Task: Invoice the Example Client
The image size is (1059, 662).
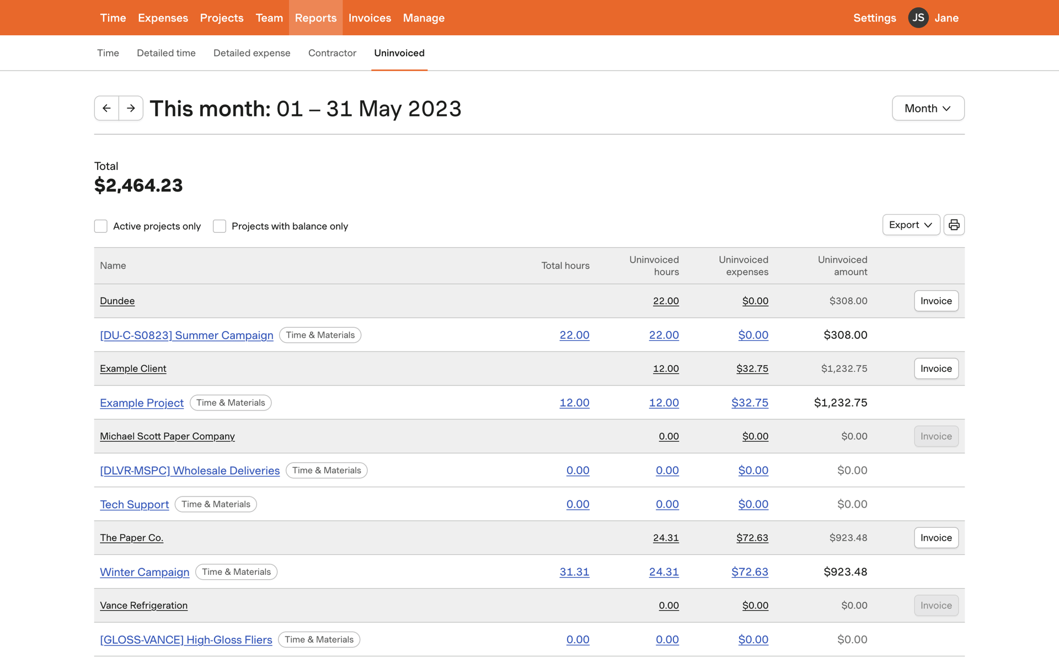Action: point(936,369)
